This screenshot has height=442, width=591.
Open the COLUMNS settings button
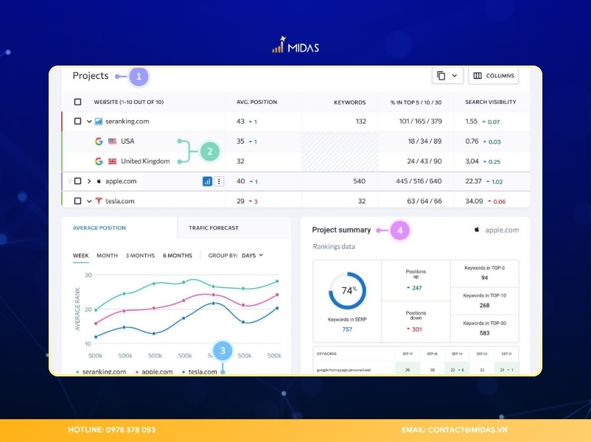(494, 76)
